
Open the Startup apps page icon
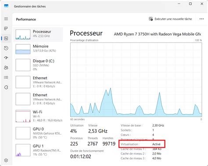[6, 58]
